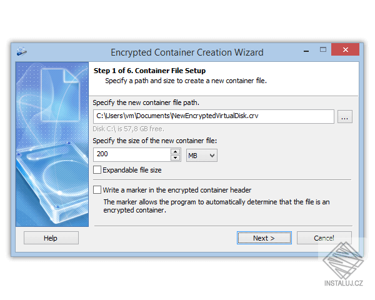Open the MB size unit dropdown
This screenshot has height=300, width=375.
click(202, 156)
